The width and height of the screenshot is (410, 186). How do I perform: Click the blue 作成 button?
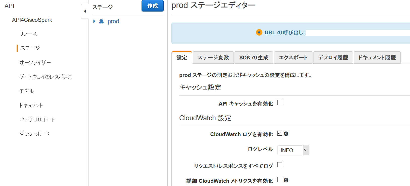click(153, 6)
